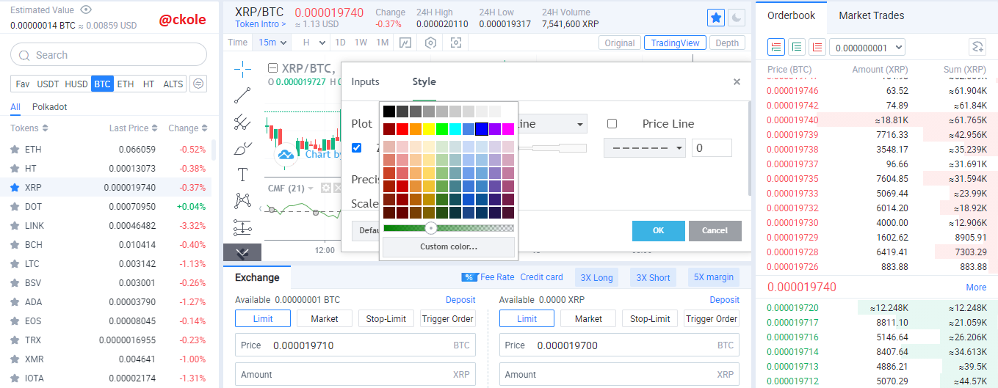This screenshot has height=388, width=998.
Task: Select the trend line drawing tool
Action: click(x=242, y=95)
